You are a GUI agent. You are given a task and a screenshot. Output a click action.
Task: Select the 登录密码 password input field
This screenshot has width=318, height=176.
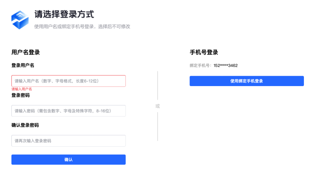coord(69,111)
